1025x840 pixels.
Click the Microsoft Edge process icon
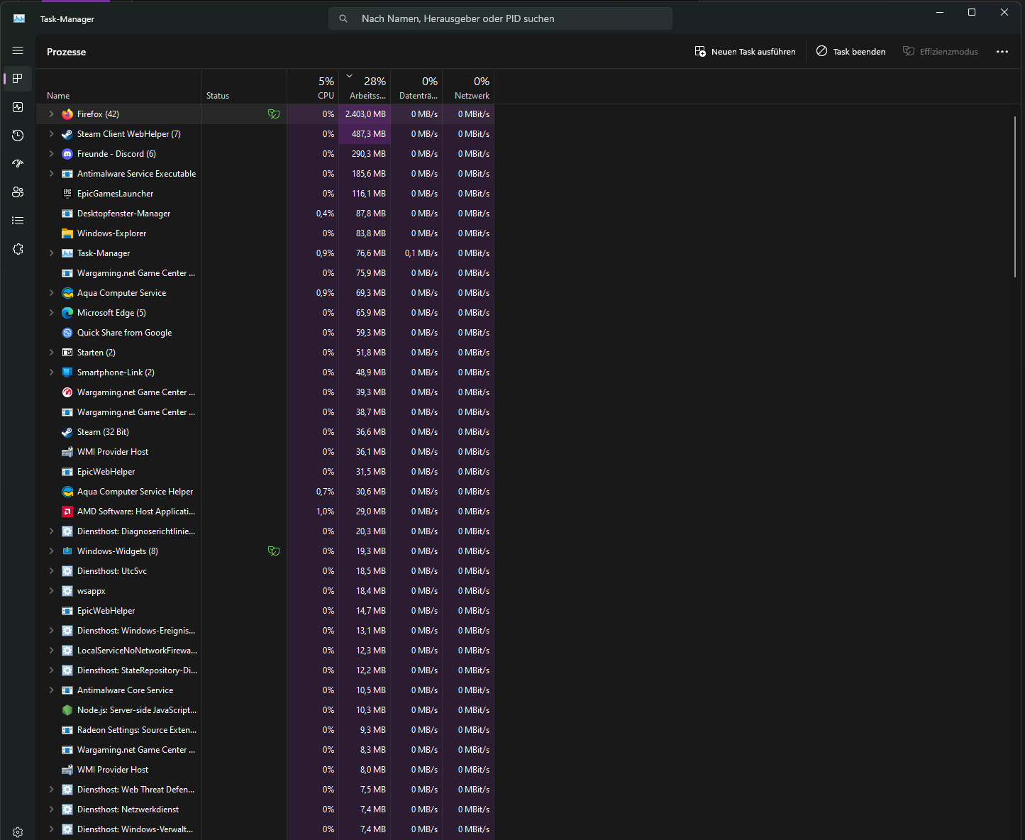coord(67,313)
